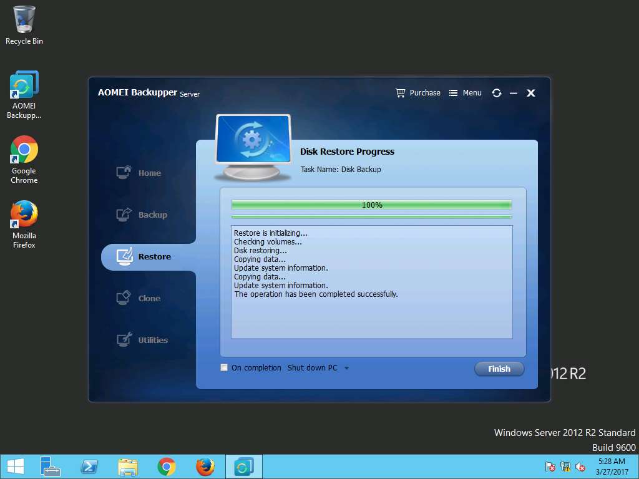Click the Purchase shopping cart icon
The image size is (639, 479).
click(x=400, y=93)
